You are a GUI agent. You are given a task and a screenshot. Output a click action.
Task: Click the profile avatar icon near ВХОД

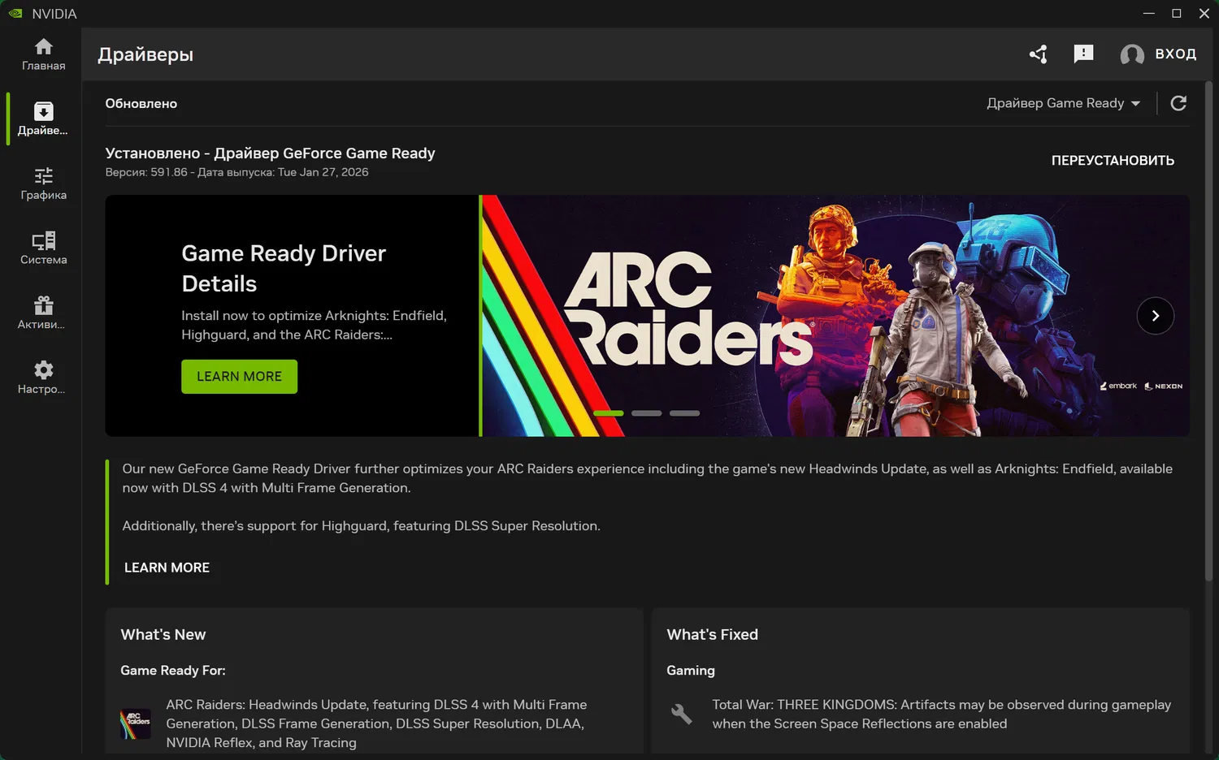click(x=1132, y=54)
